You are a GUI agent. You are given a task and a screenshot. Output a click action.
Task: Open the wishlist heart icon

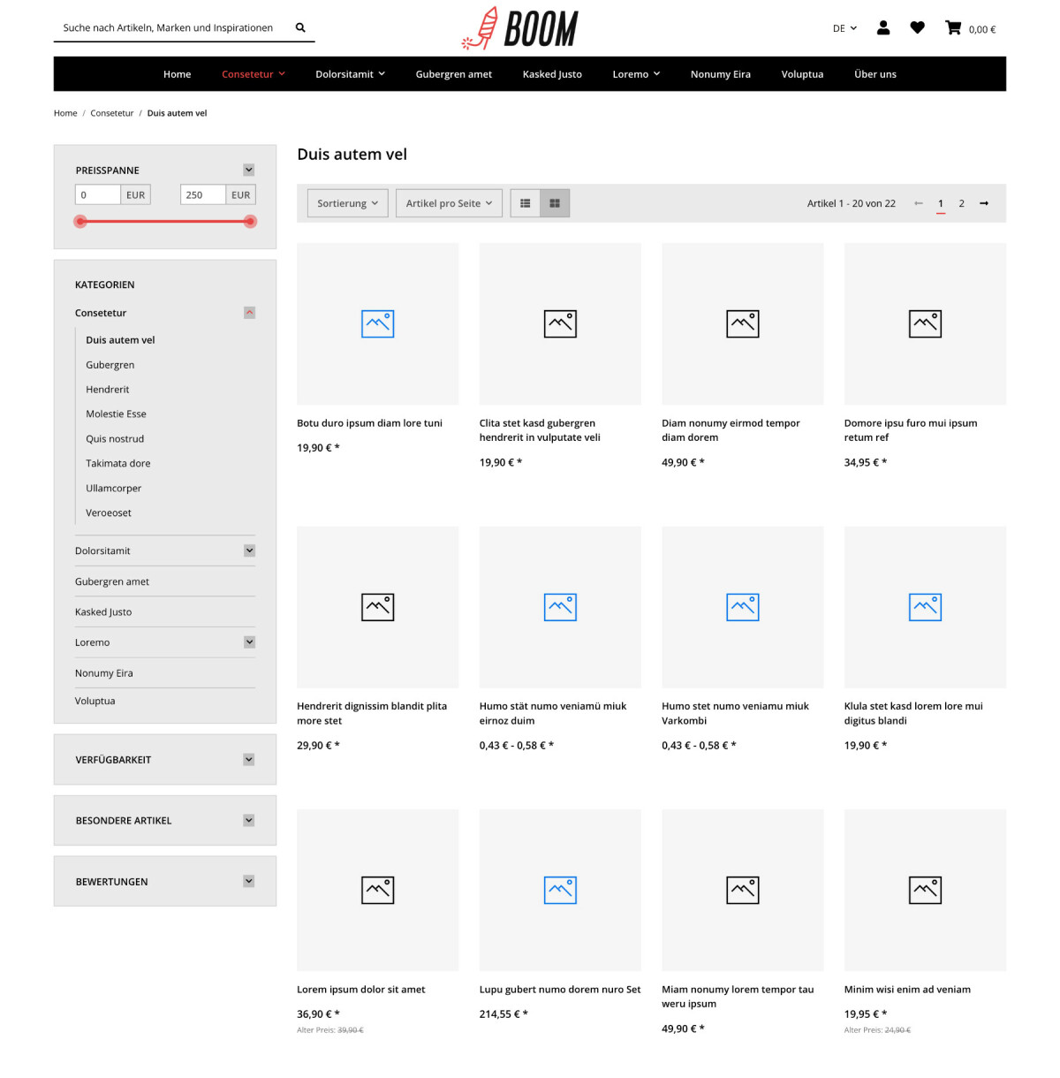pos(918,28)
